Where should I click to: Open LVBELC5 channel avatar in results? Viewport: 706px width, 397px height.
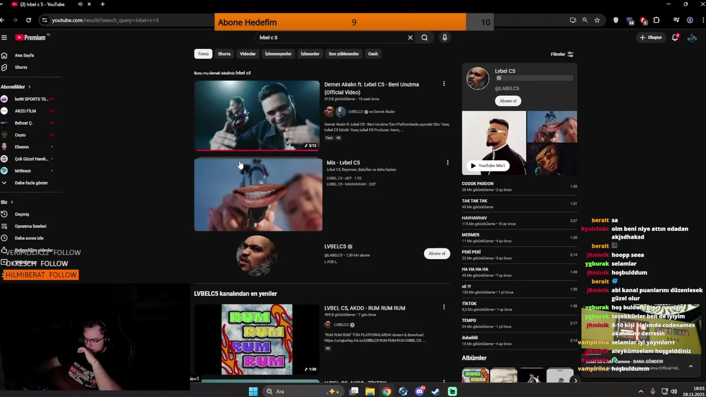(256, 255)
